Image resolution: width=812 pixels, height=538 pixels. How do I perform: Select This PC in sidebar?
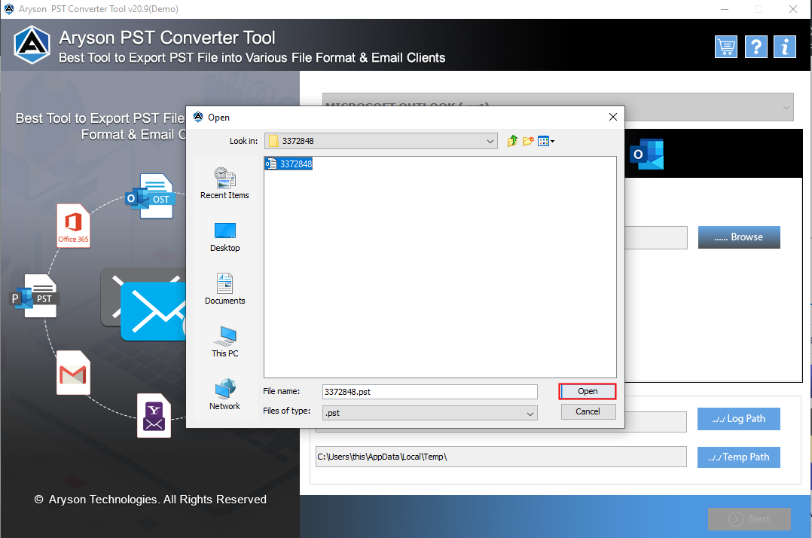(x=224, y=342)
